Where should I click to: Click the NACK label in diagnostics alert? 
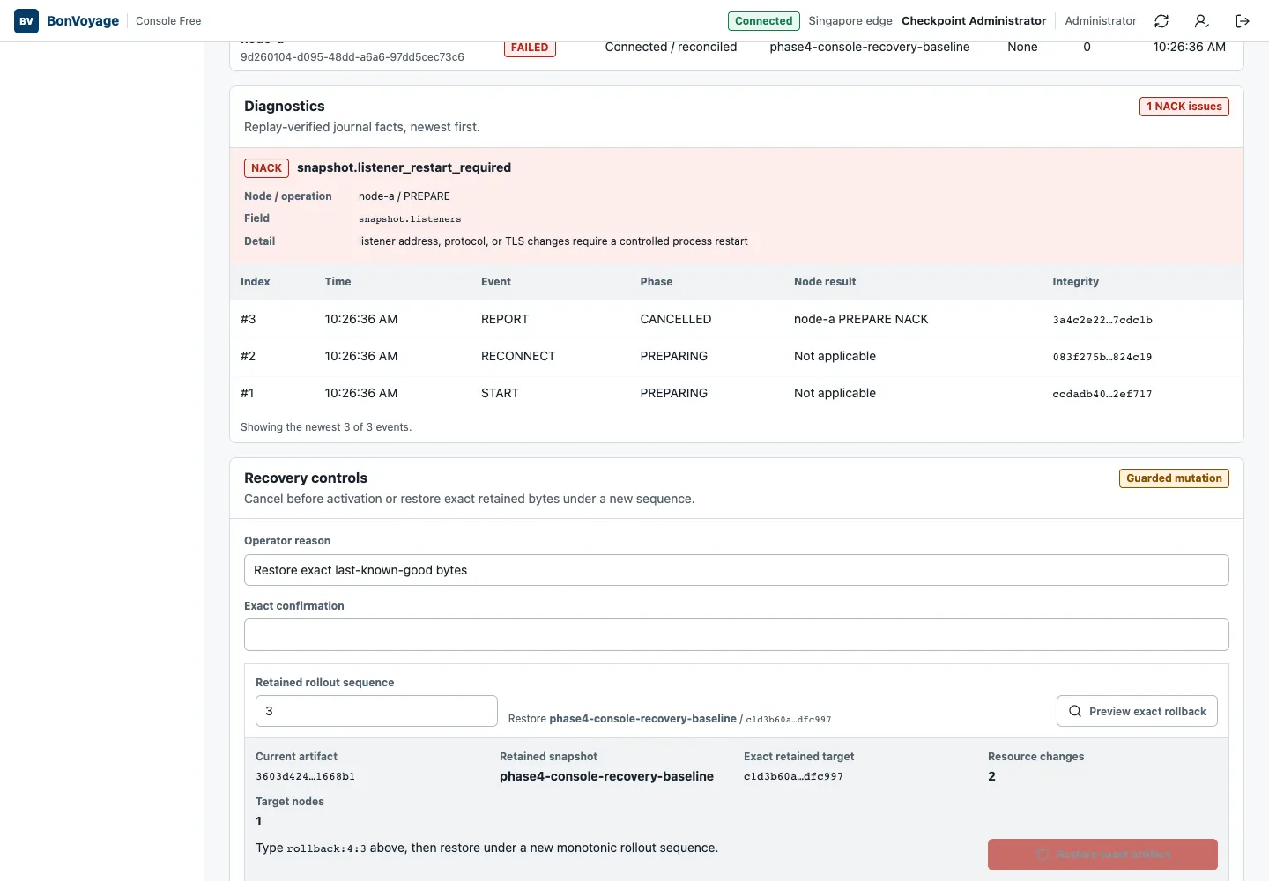click(x=266, y=168)
